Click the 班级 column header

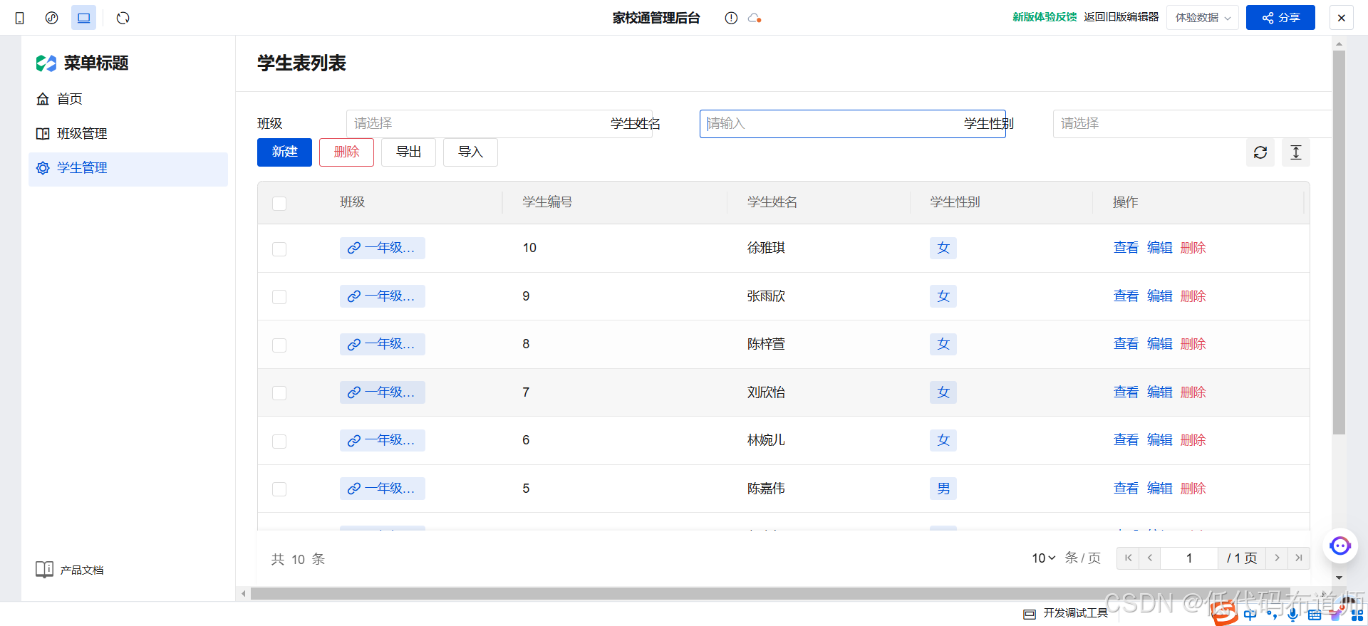coord(352,202)
